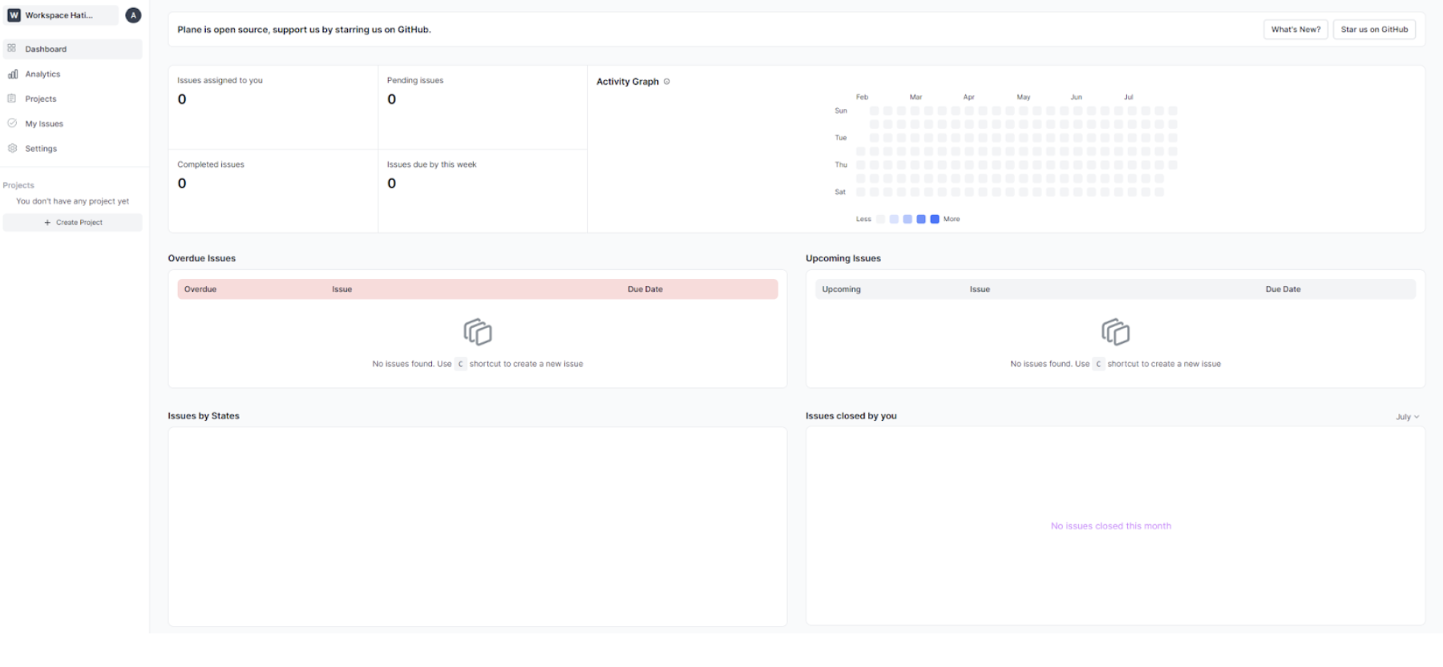Click the Activity Graph info icon
The height and width of the screenshot is (667, 1443).
pyautogui.click(x=667, y=82)
